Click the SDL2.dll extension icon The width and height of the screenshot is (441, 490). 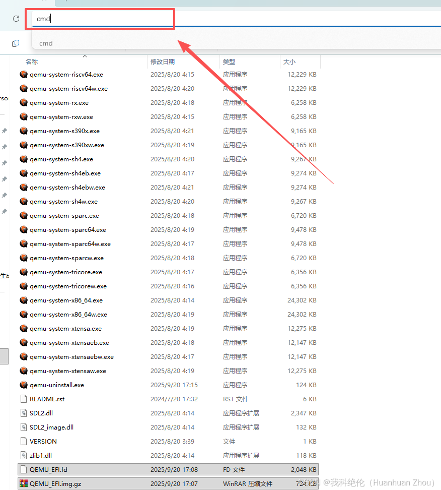24,413
